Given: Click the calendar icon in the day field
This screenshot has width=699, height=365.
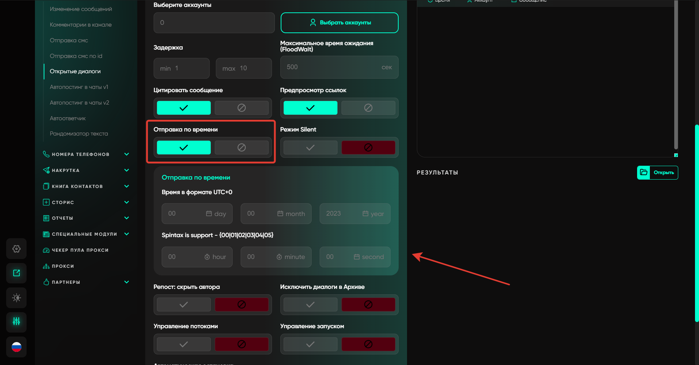Looking at the screenshot, I should (209, 213).
